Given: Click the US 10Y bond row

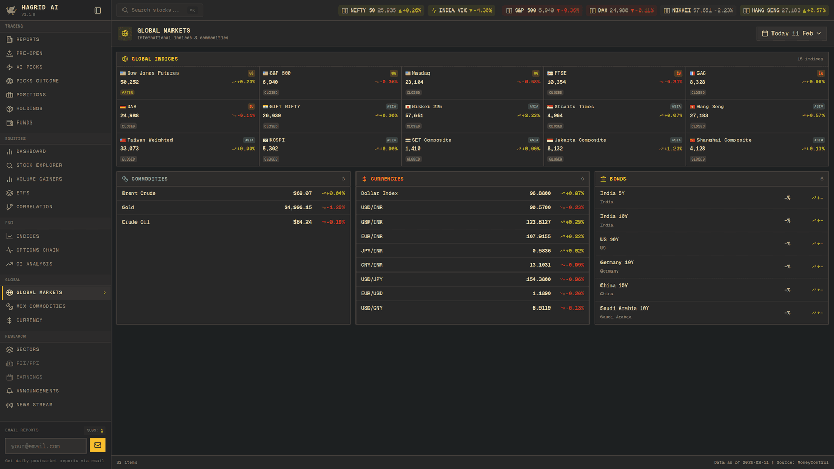Looking at the screenshot, I should (x=712, y=243).
